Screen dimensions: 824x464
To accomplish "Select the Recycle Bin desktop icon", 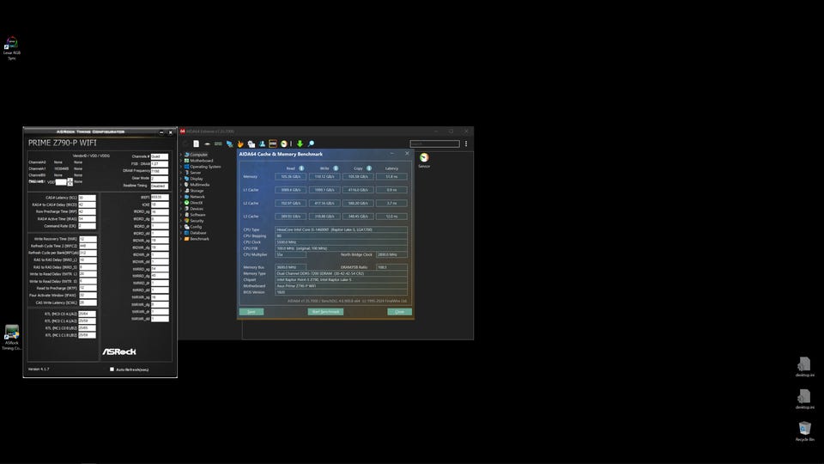I will 804,430.
